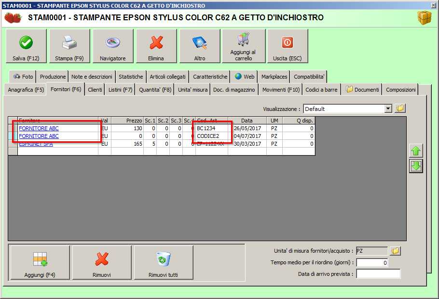Open the Articoli collegati tab
The image size is (439, 299).
[x=167, y=77]
